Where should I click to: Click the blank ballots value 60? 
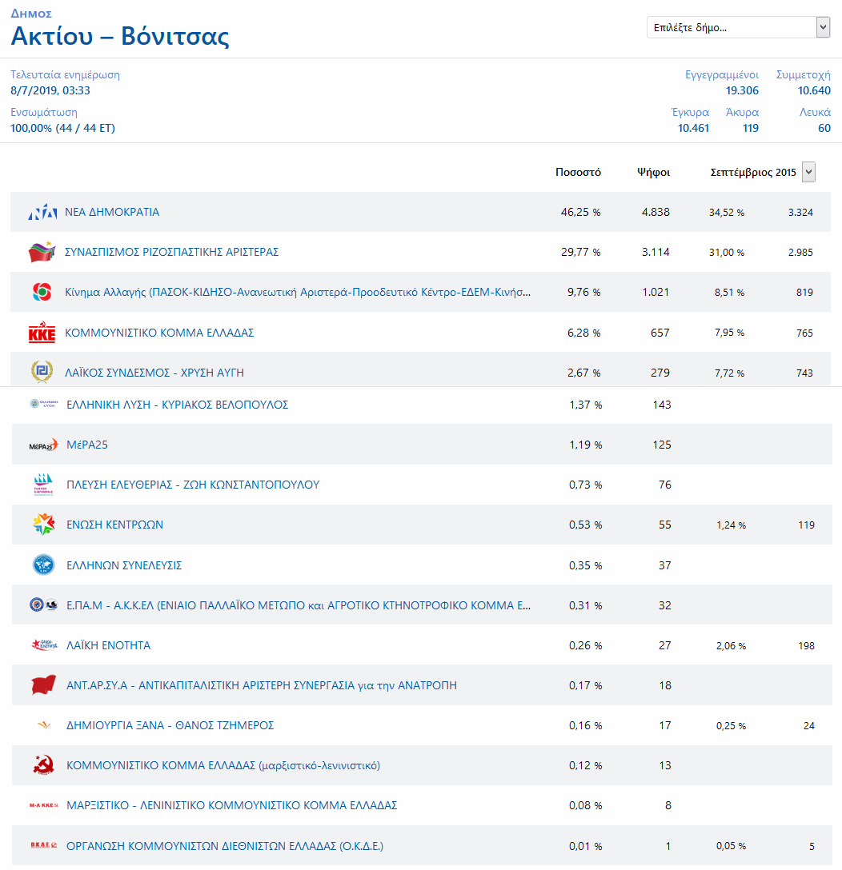(x=824, y=128)
